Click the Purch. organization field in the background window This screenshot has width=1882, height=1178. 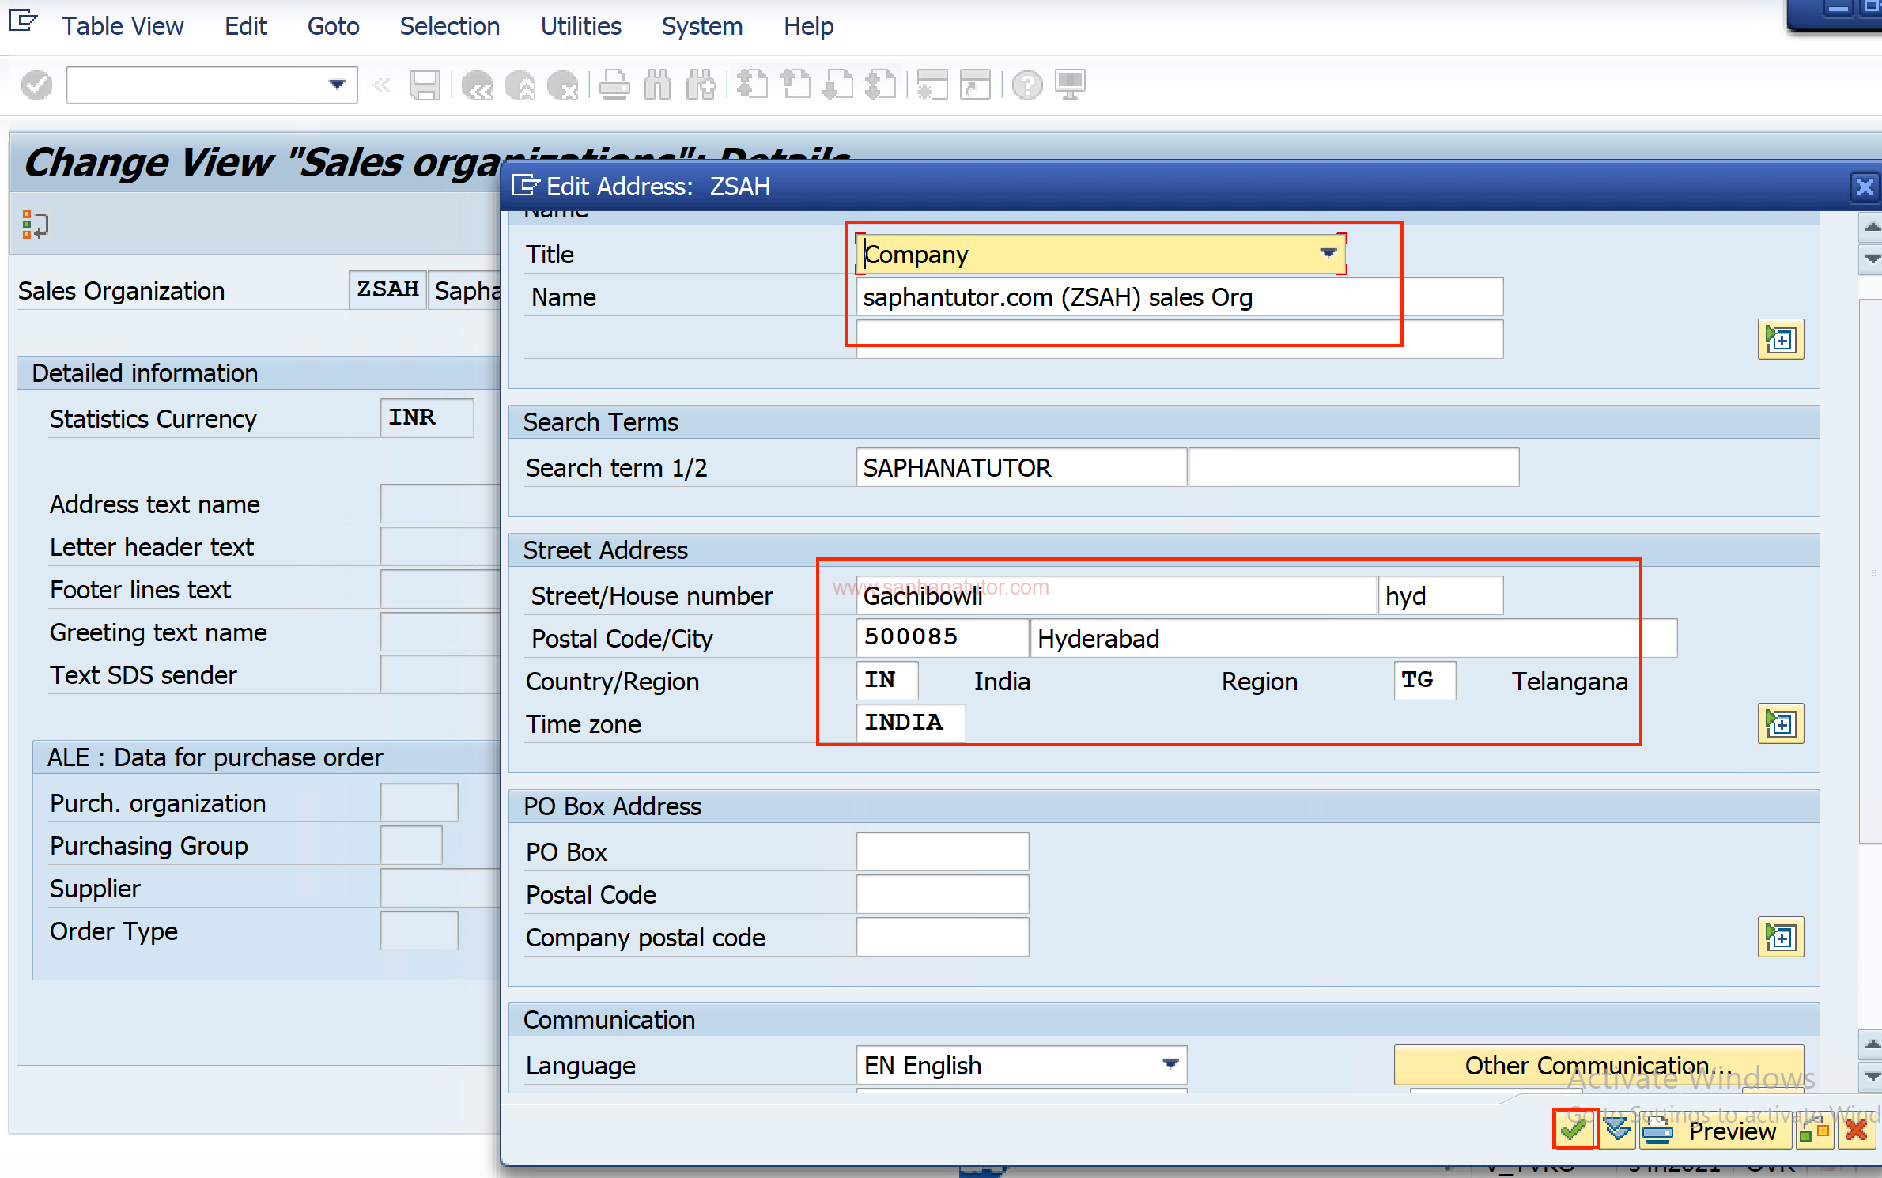pos(419,802)
